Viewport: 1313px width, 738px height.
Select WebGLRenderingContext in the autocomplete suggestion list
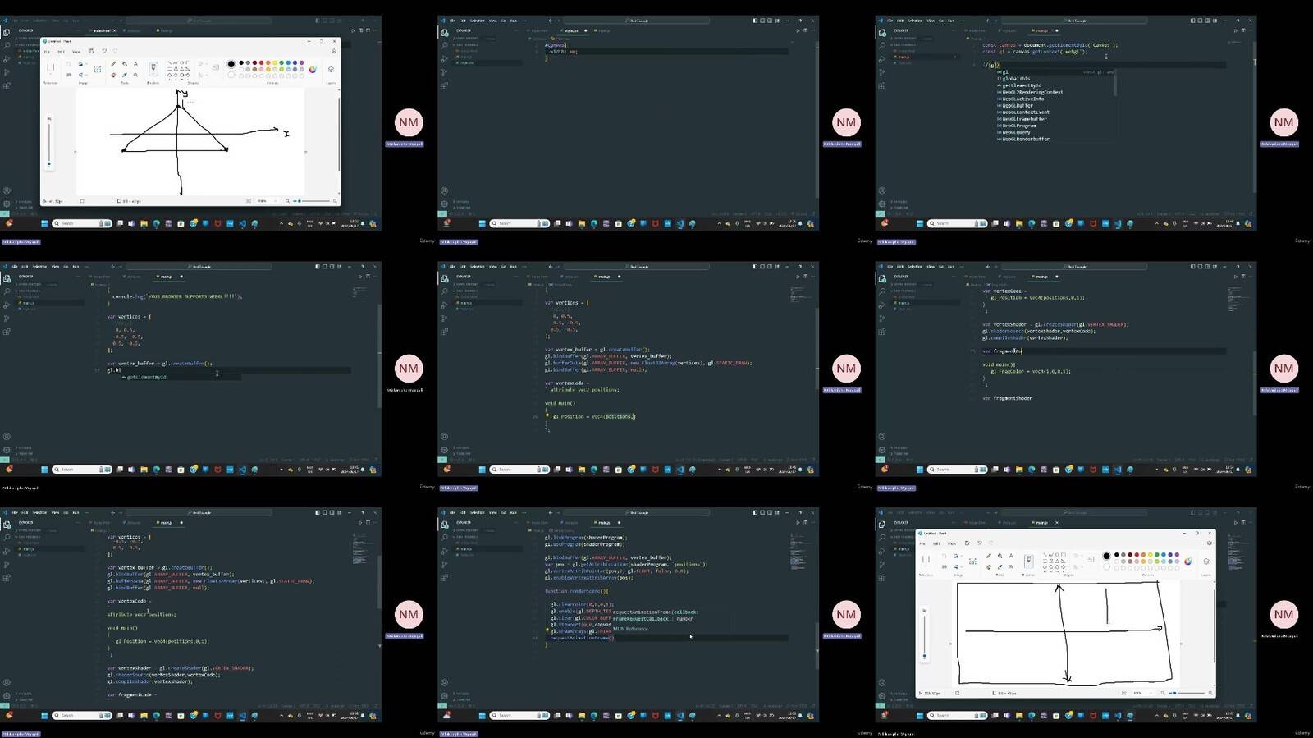[1032, 92]
